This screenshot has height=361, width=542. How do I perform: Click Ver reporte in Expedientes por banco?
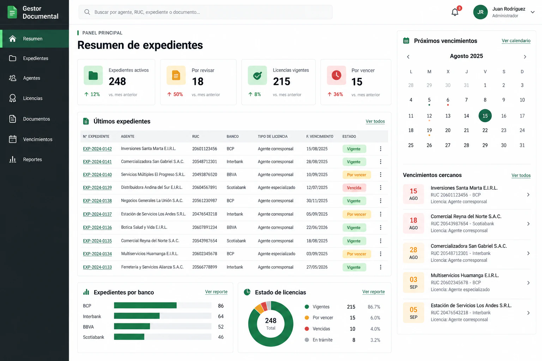216,292
